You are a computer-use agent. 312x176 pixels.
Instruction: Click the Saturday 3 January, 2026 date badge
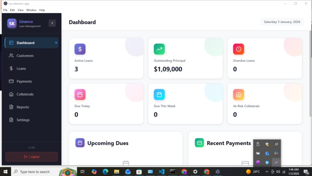(x=282, y=22)
